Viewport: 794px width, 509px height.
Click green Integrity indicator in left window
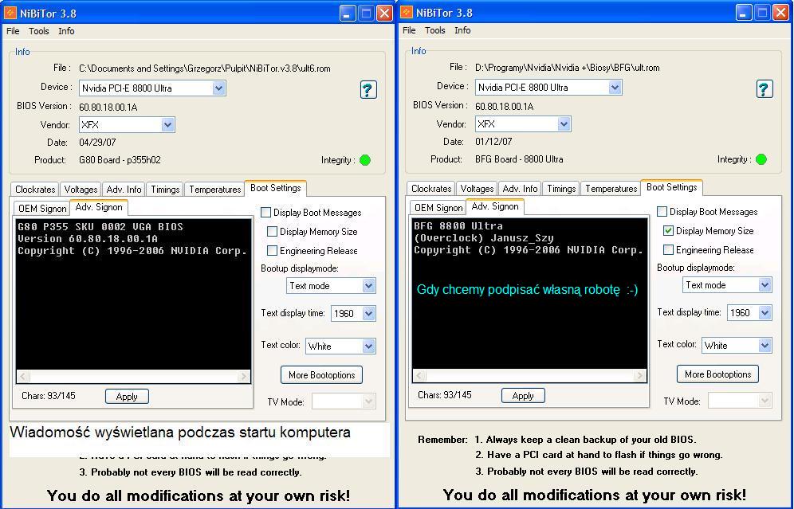coord(365,160)
